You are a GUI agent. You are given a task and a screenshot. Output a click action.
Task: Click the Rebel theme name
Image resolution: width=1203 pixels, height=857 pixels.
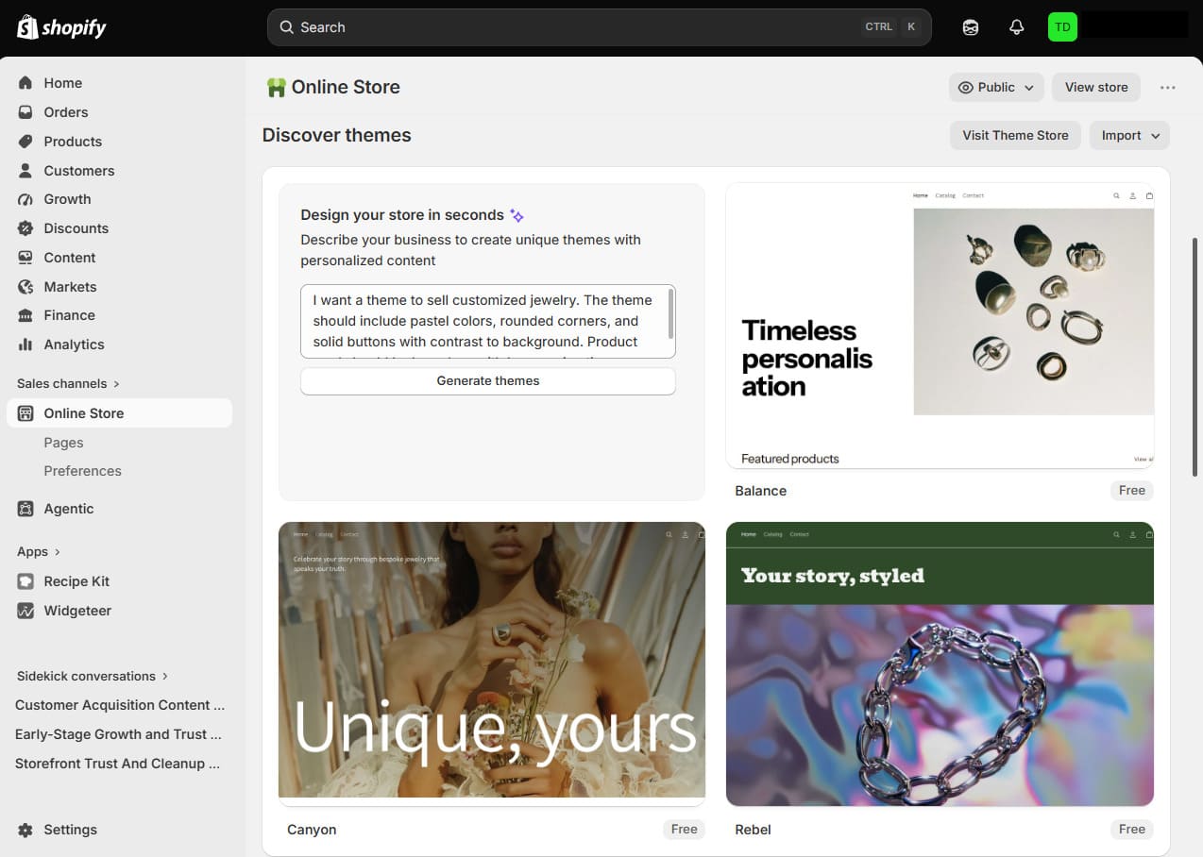(x=753, y=830)
